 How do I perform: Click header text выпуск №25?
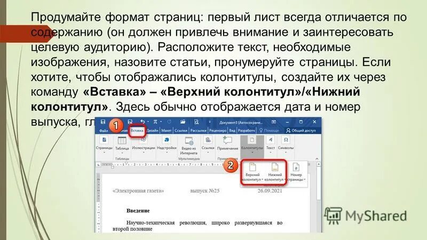coord(205,191)
